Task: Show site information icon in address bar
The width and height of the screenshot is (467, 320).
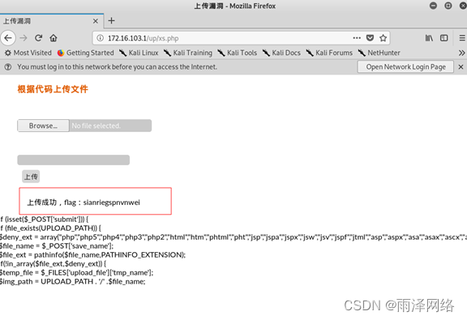Action: point(101,38)
